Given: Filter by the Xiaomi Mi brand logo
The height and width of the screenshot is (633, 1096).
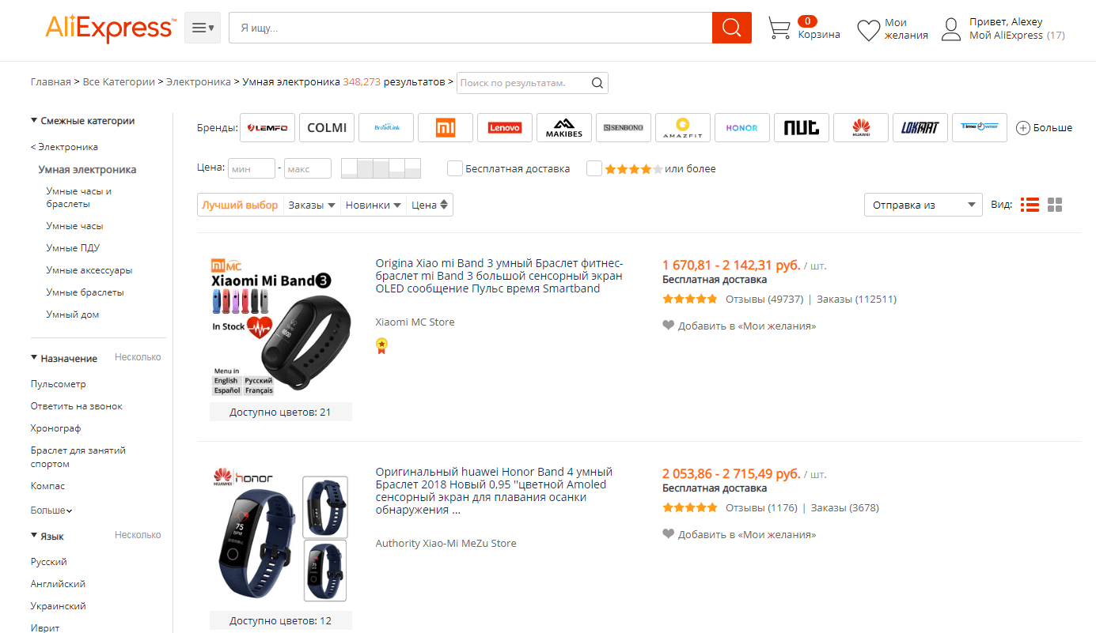Looking at the screenshot, I should point(446,127).
